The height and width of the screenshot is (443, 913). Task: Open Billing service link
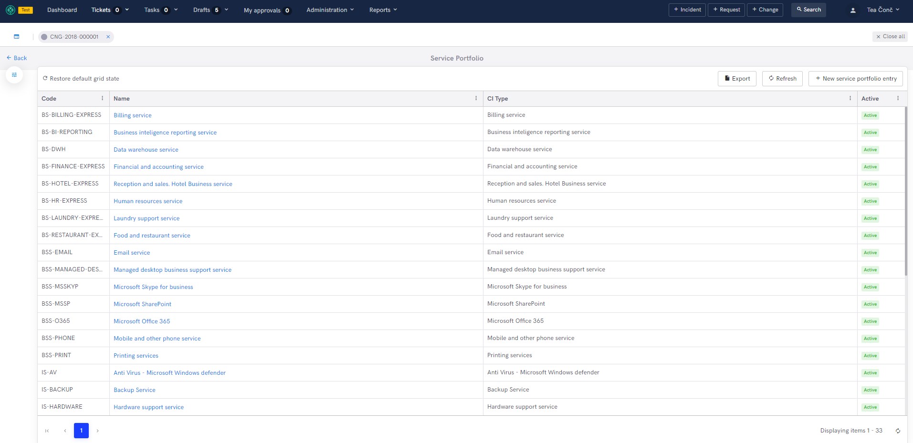pos(133,115)
